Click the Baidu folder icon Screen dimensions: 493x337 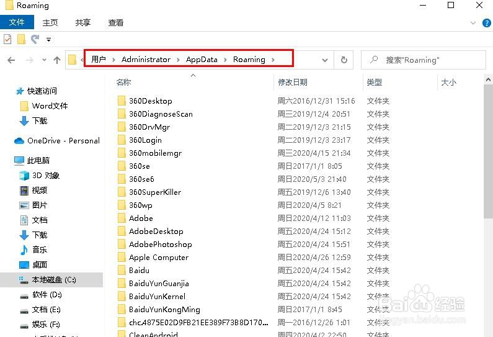[122, 271]
